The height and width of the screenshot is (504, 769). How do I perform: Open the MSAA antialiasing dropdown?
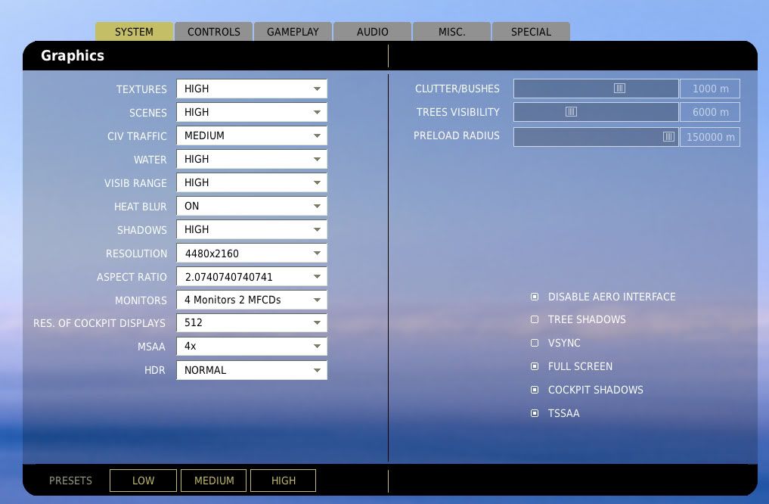click(251, 347)
